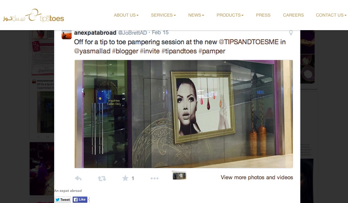Expand the About Us dropdown menu
Image resolution: width=348 pixels, height=203 pixels.
(x=126, y=15)
